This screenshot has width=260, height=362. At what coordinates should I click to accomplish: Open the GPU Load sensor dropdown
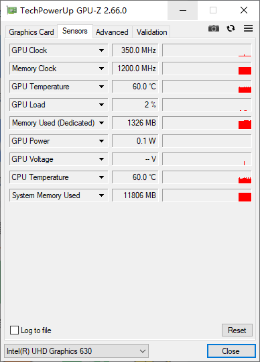101,105
